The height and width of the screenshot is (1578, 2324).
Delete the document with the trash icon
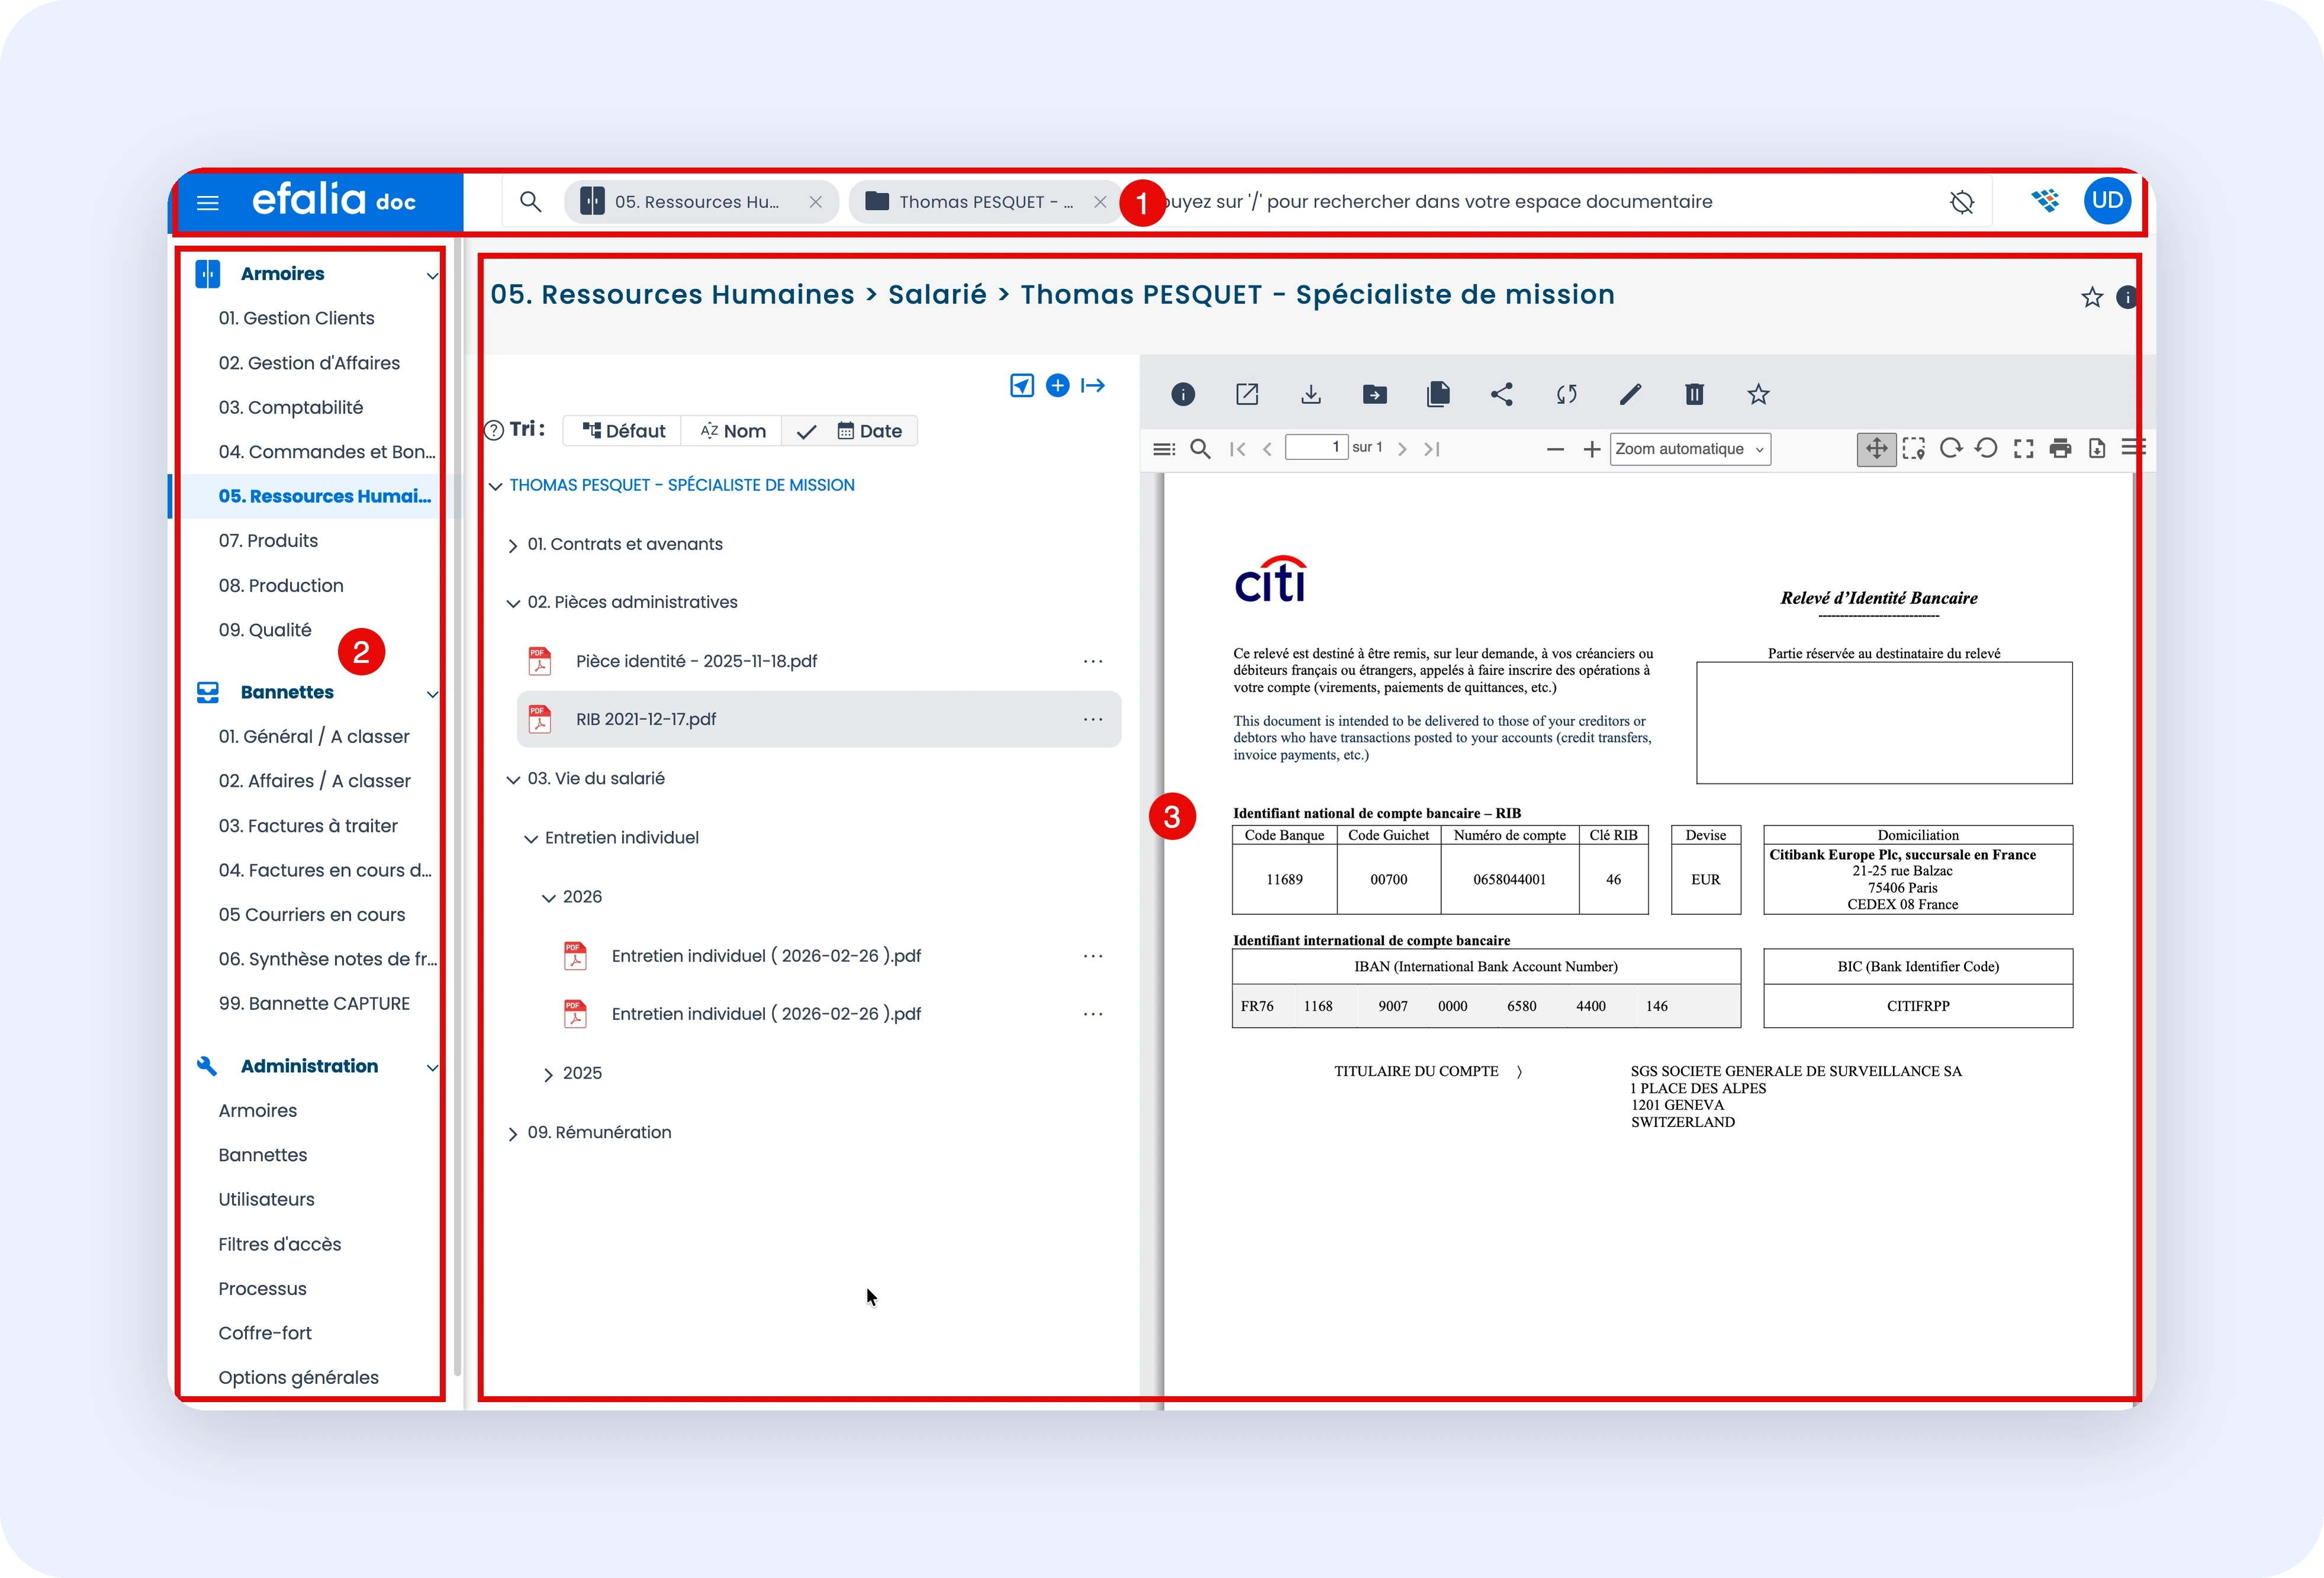[x=1694, y=395]
